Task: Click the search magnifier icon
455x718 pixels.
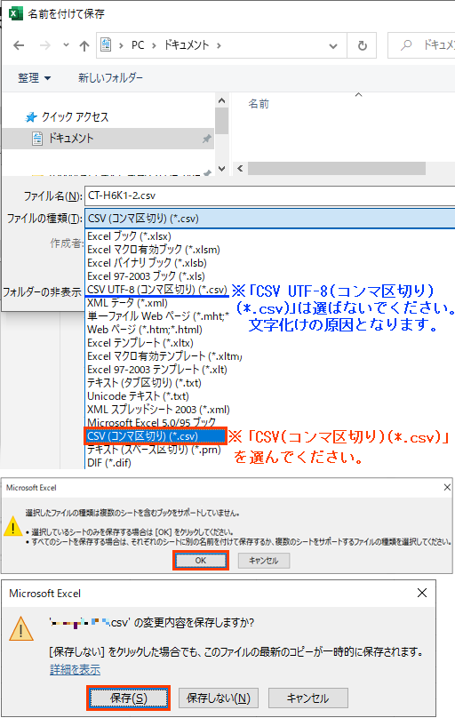Action: click(x=406, y=44)
